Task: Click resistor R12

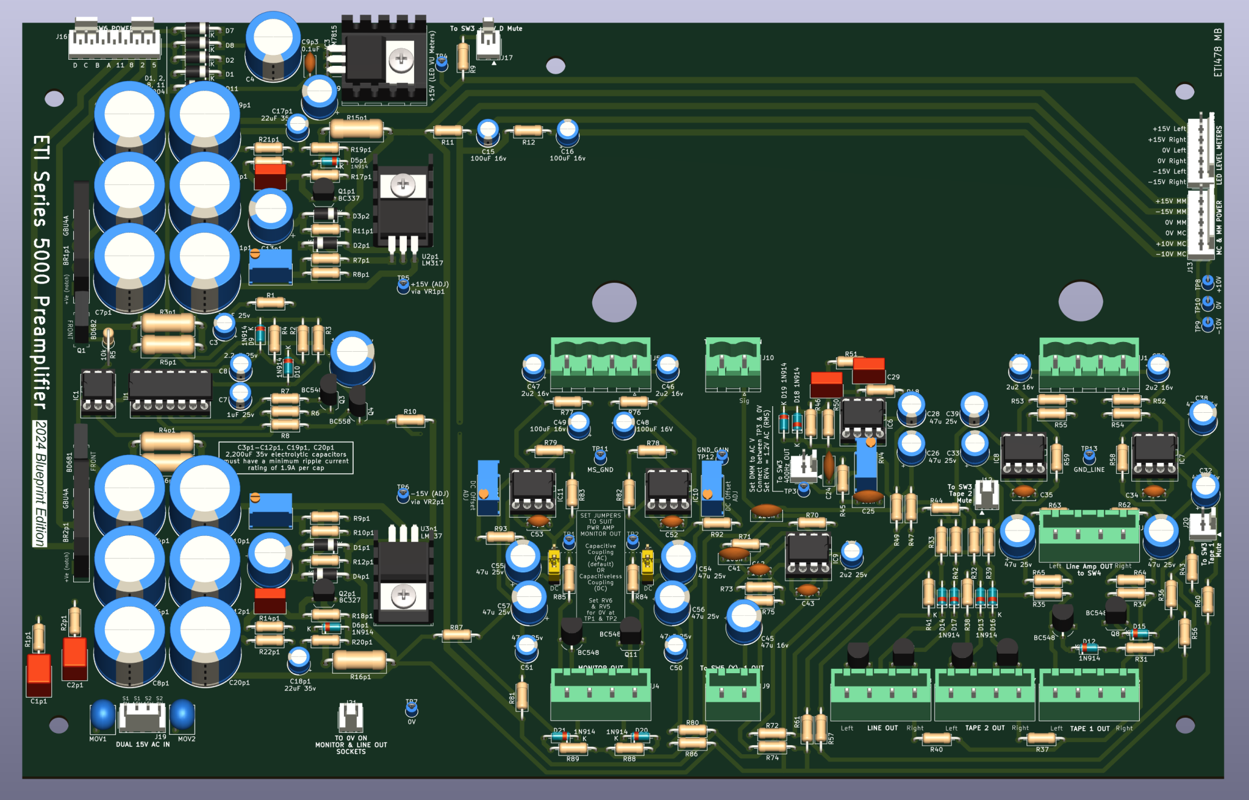Action: pyautogui.click(x=528, y=131)
